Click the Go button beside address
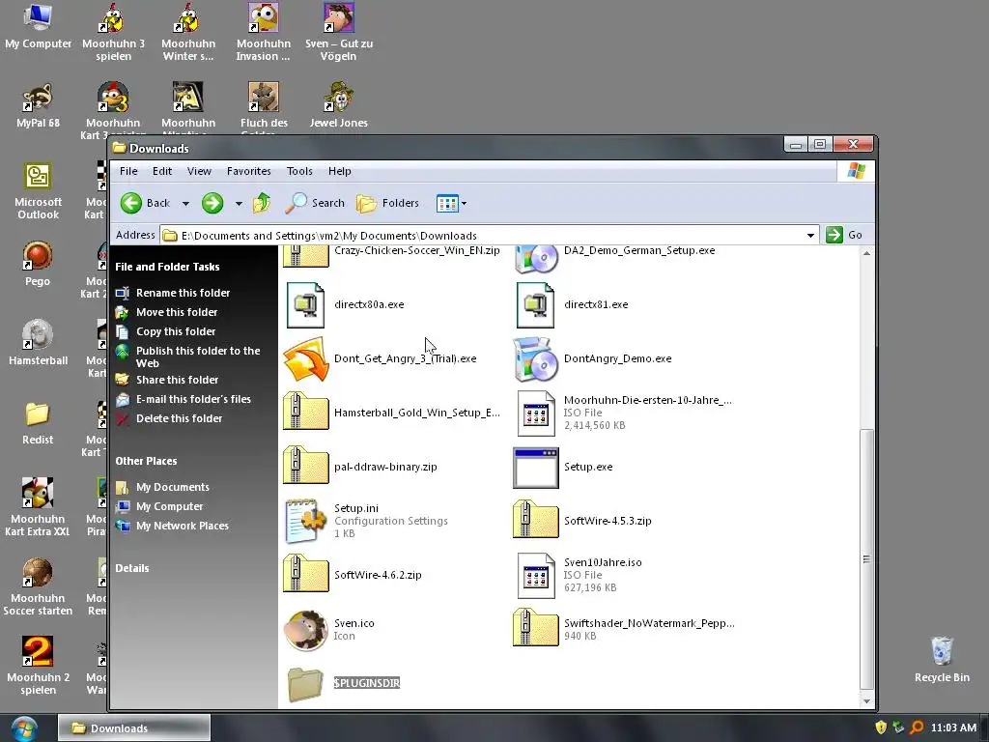989x742 pixels. (845, 235)
